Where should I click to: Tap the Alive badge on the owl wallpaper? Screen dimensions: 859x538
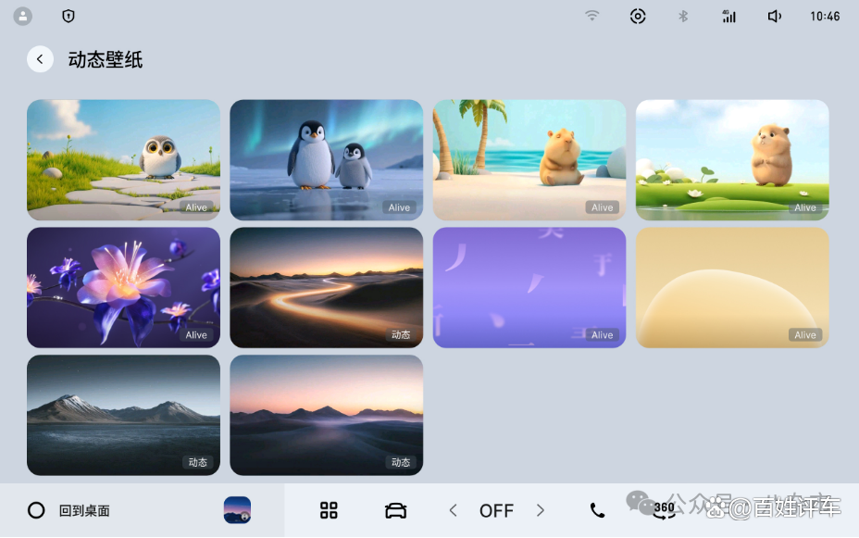click(x=196, y=207)
